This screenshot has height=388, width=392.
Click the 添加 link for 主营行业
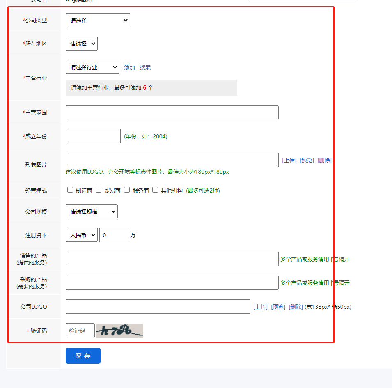click(x=129, y=67)
